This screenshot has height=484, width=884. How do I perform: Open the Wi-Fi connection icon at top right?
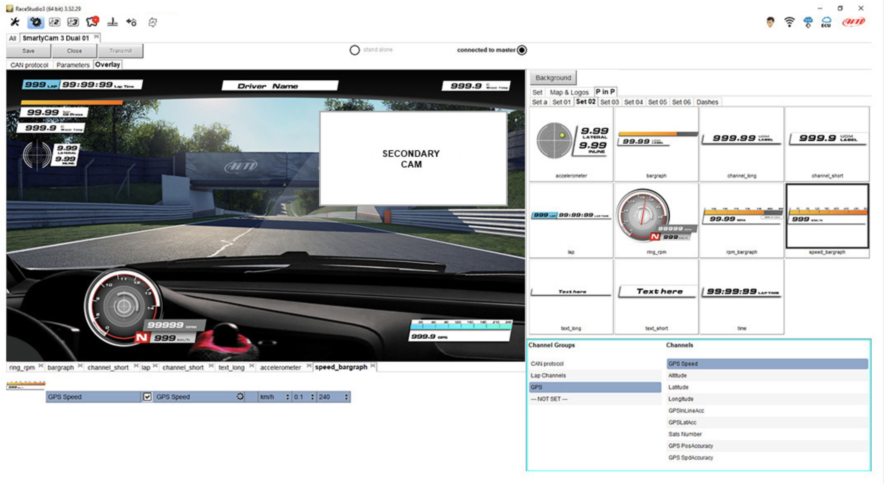tap(789, 22)
